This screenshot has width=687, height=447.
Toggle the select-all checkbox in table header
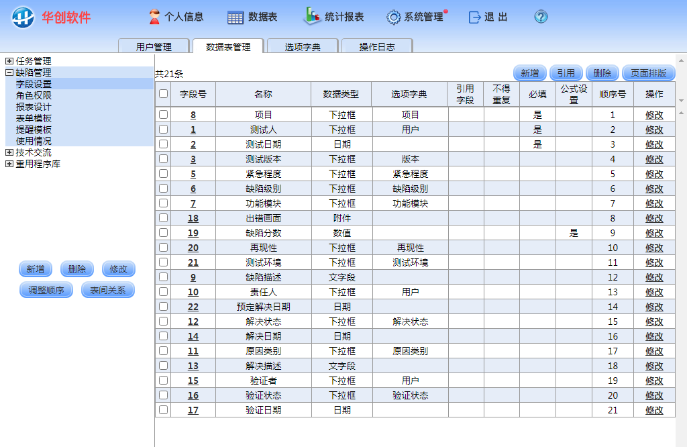(x=163, y=94)
